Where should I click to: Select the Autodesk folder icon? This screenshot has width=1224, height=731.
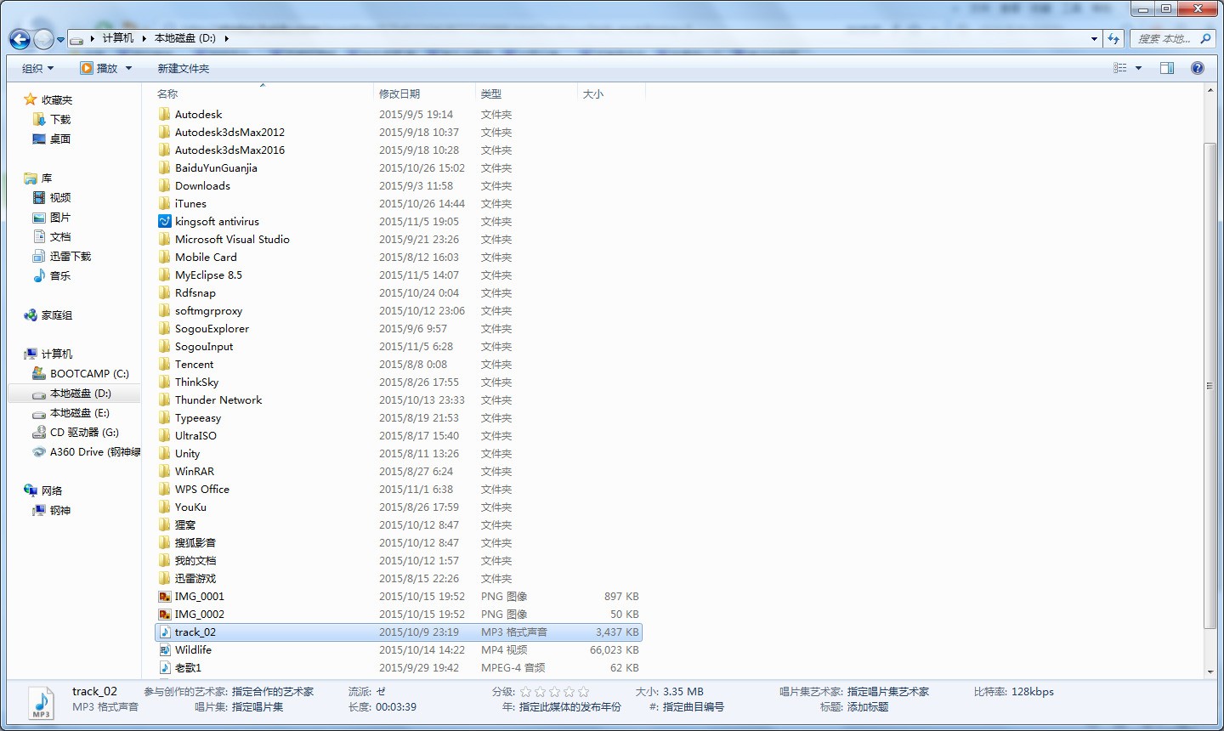click(x=165, y=114)
